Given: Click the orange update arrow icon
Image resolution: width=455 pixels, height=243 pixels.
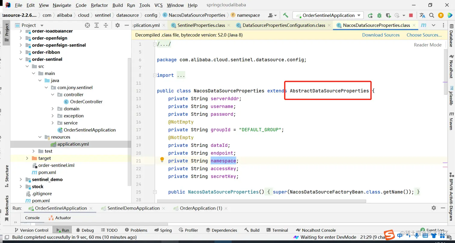Looking at the screenshot, I should click(441, 15).
